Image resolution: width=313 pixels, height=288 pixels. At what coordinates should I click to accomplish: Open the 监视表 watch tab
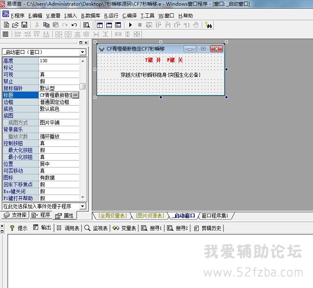[96, 228]
